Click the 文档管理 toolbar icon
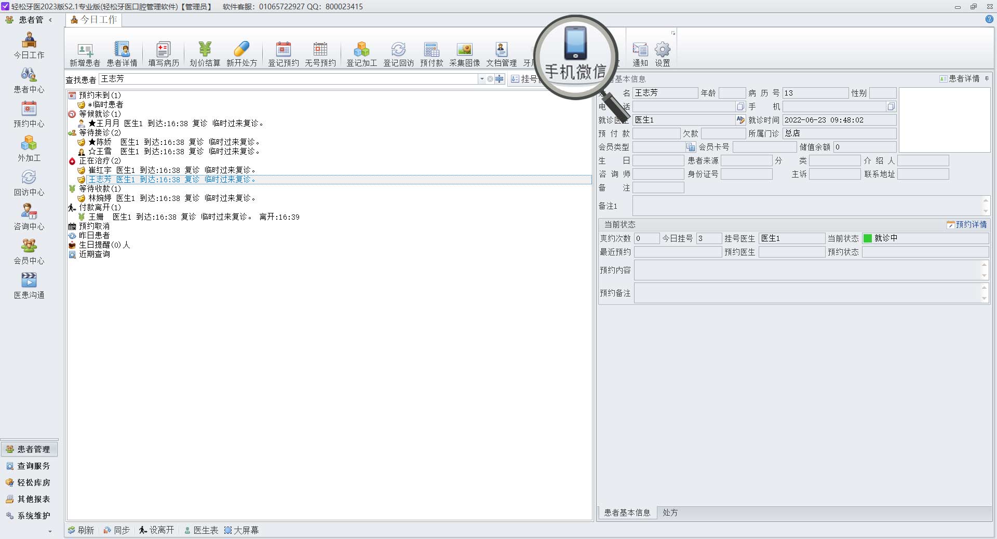 [502, 55]
